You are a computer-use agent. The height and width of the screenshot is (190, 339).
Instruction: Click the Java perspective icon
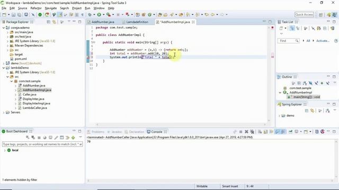tap(334, 15)
